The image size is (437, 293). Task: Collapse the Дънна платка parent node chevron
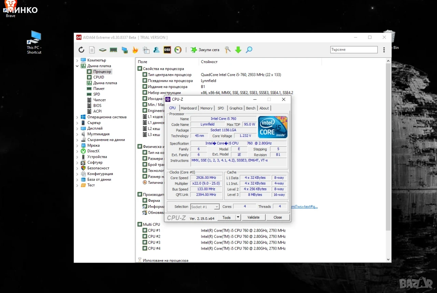[x=77, y=66]
